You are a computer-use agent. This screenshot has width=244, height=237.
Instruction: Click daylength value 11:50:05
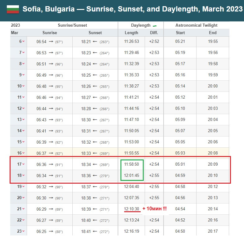pos(132,131)
